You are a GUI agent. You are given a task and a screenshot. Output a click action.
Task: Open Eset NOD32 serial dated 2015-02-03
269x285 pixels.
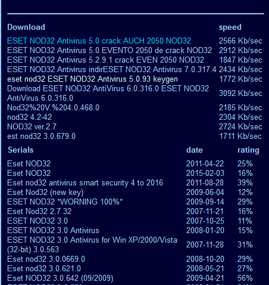[29, 173]
